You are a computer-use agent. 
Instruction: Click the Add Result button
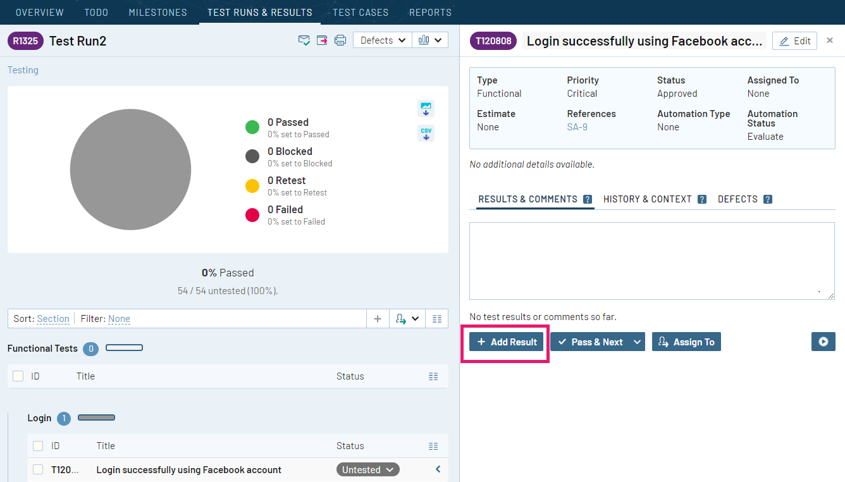pyautogui.click(x=505, y=342)
